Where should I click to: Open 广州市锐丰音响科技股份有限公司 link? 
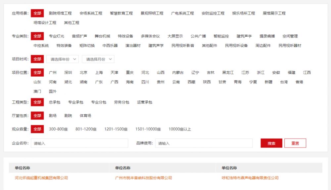[x=143, y=178]
